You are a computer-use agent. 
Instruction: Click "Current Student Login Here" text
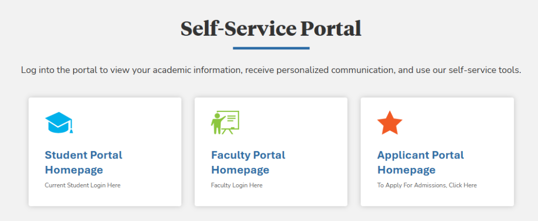click(x=82, y=185)
